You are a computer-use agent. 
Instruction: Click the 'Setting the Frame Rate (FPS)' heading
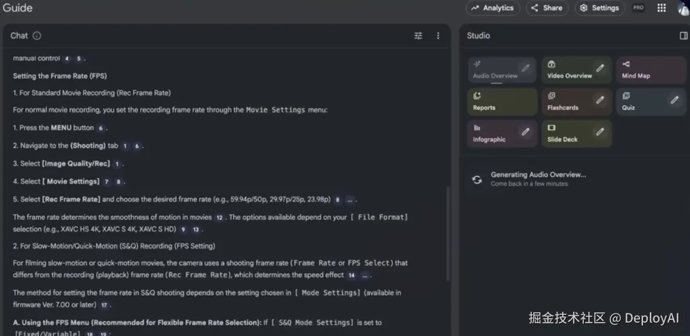(60, 76)
